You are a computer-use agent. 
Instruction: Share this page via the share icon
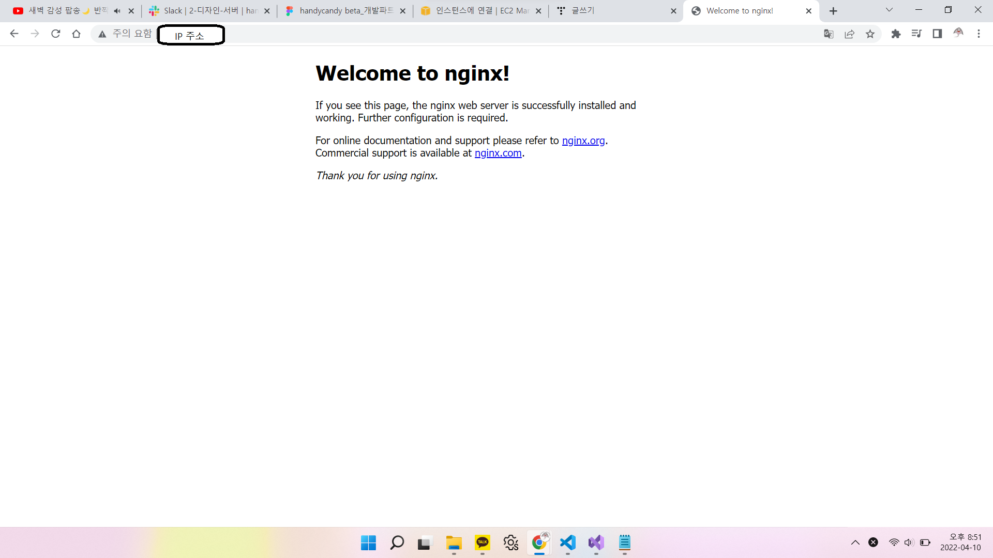coord(849,34)
